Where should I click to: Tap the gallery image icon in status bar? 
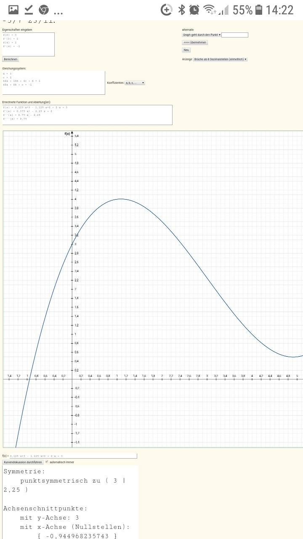coord(13,10)
